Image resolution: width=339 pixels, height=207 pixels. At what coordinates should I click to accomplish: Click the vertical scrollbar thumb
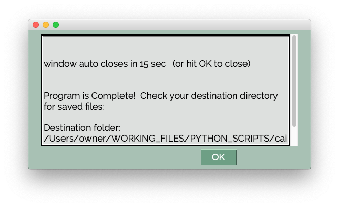tap(294, 81)
